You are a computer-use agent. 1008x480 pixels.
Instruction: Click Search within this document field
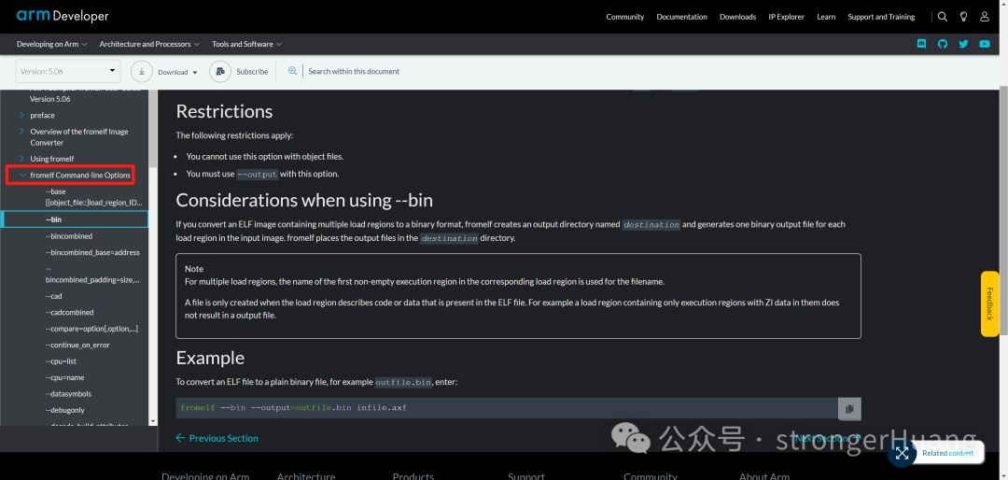[x=354, y=71]
